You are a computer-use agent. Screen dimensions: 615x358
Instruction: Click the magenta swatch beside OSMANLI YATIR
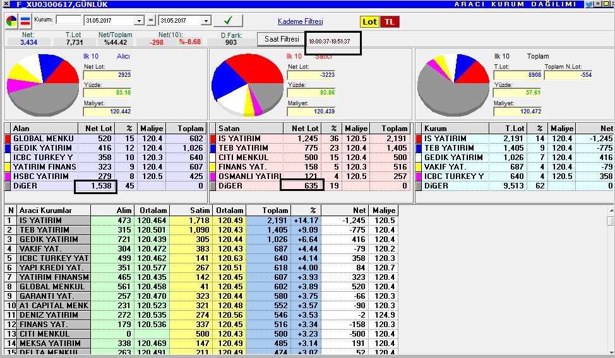coord(213,176)
